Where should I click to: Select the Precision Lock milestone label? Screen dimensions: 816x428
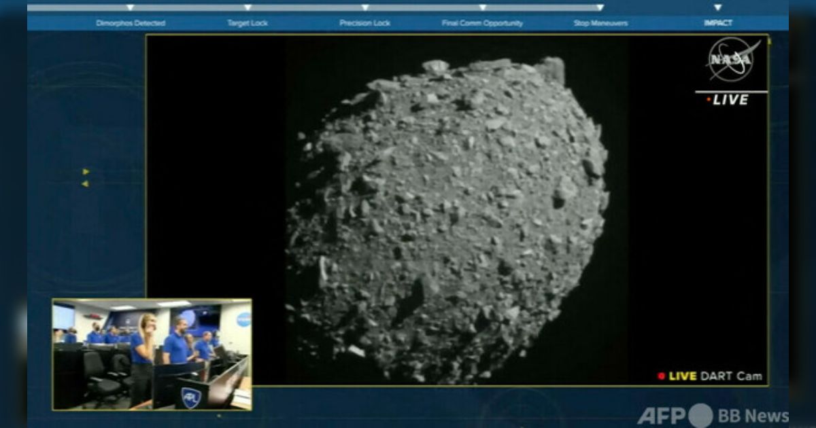(x=365, y=23)
